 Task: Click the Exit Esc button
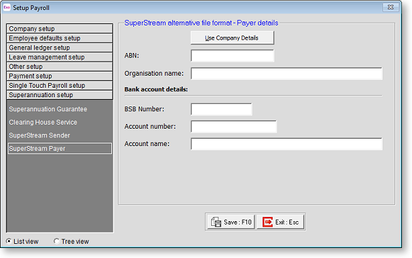click(280, 222)
